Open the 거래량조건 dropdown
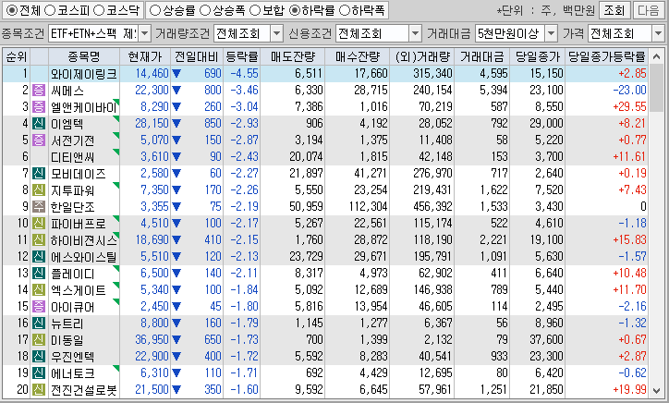This screenshot has height=403, width=669. pos(277,33)
